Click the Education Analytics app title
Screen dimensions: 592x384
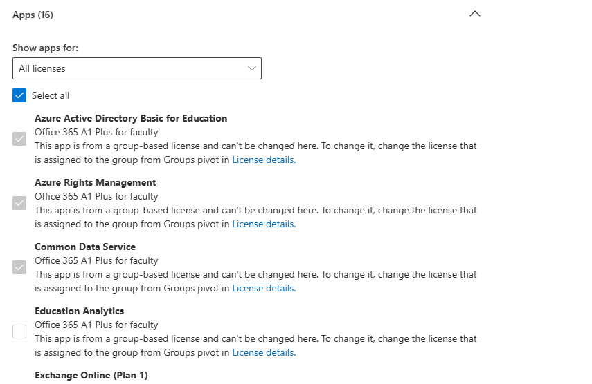pyautogui.click(x=80, y=311)
